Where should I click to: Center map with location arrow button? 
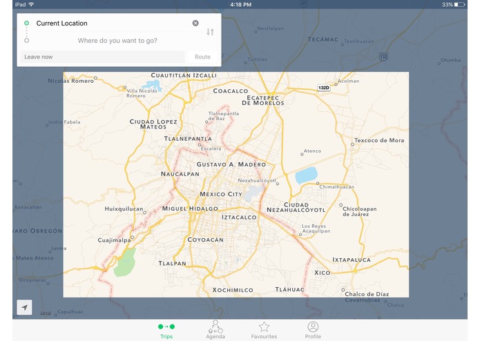24,307
